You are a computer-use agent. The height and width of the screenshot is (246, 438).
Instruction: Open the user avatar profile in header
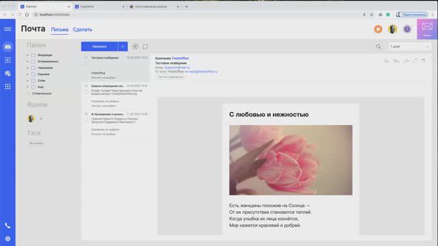[x=392, y=29]
